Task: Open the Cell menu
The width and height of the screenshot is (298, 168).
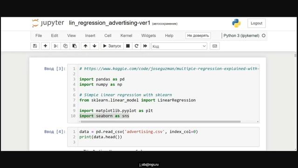Action: [108, 35]
